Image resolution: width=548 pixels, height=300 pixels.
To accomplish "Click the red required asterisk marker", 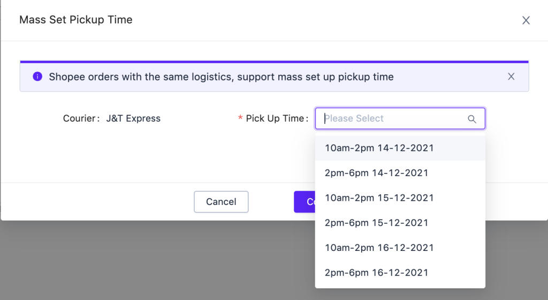I will 240,118.
